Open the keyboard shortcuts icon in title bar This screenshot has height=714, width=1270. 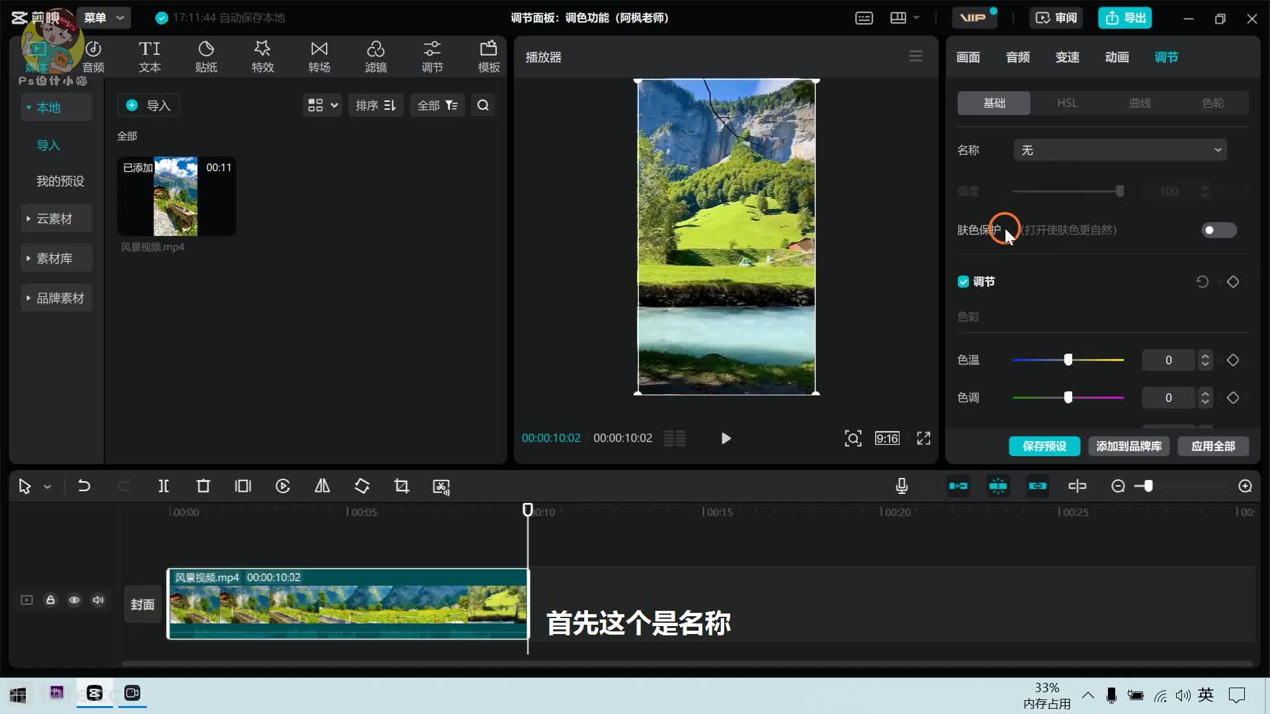click(x=864, y=18)
